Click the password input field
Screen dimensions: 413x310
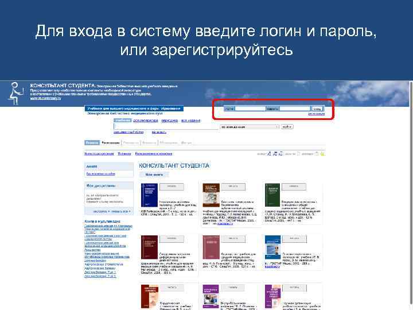(295, 108)
